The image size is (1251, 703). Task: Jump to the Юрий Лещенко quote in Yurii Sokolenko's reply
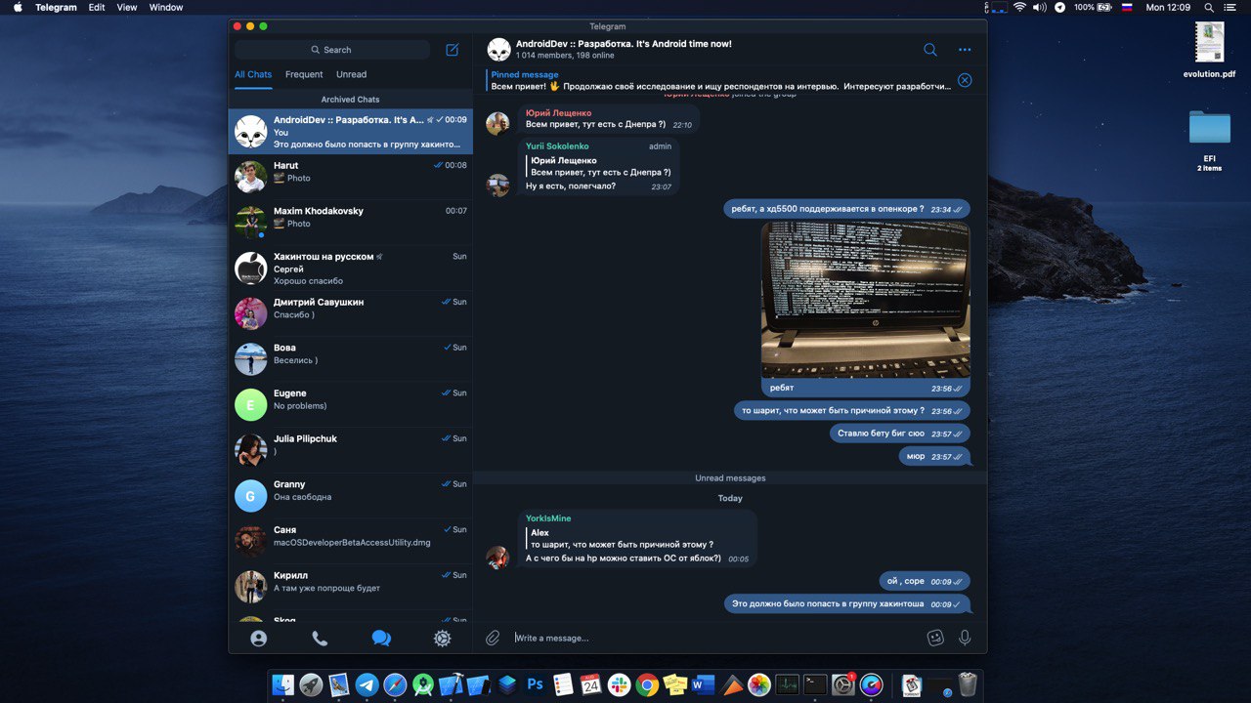(x=599, y=166)
